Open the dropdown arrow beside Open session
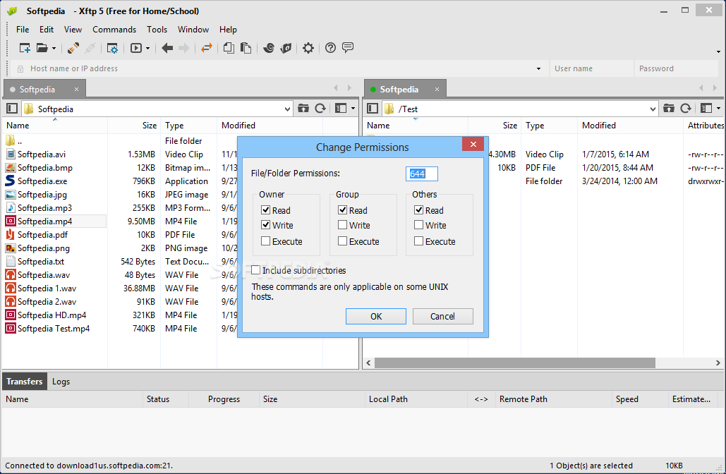This screenshot has height=474, width=726. click(x=54, y=48)
